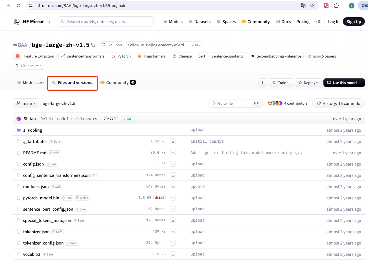This screenshot has height=262, width=368.
Task: Like the model with the like button
Action: pos(107,45)
